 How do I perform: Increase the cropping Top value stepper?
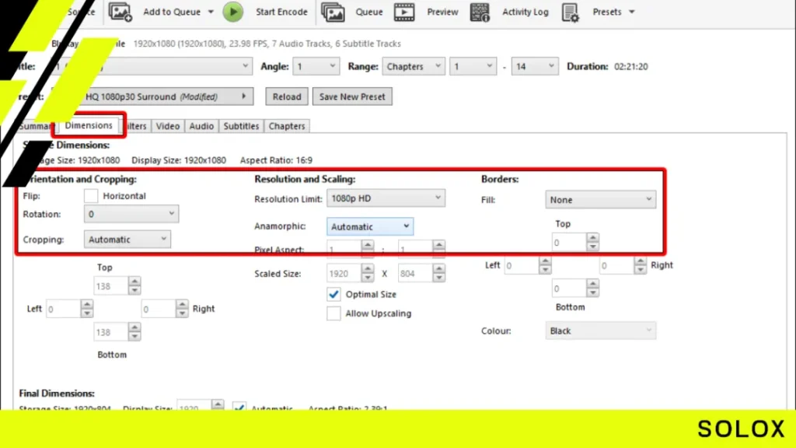tap(134, 282)
